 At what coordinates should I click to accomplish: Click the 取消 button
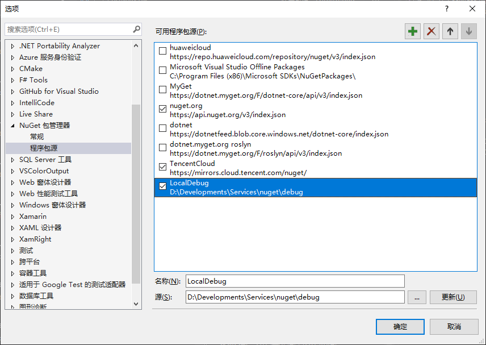(x=454, y=327)
